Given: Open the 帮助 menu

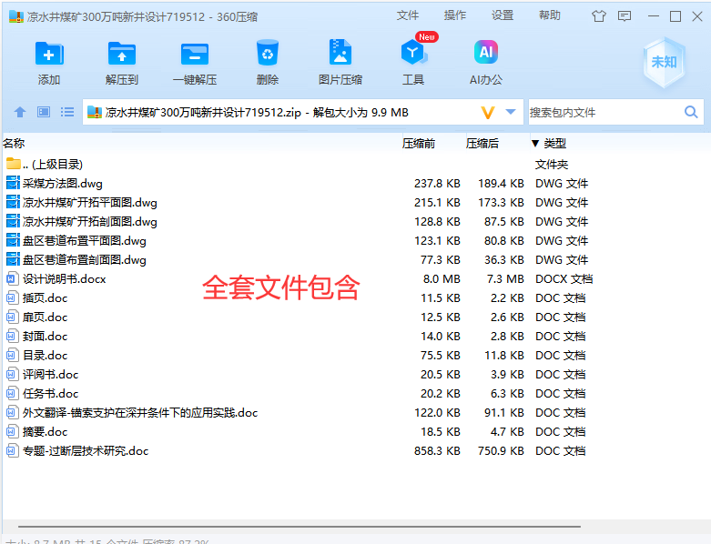Looking at the screenshot, I should (550, 15).
